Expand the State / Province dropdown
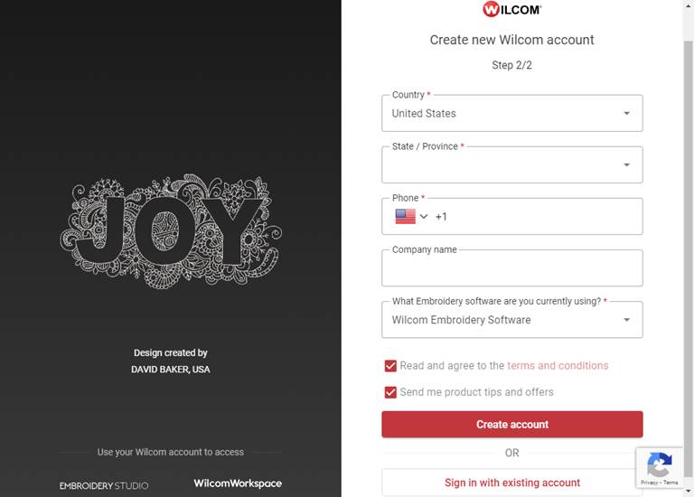Screen dimensions: 694x497 tap(511, 165)
